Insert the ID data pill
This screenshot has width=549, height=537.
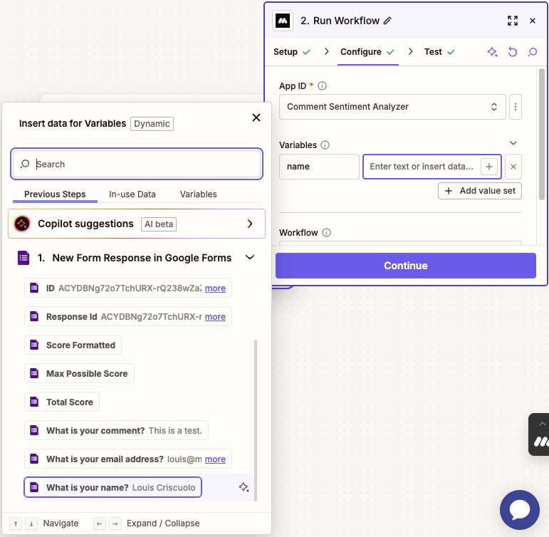click(127, 288)
